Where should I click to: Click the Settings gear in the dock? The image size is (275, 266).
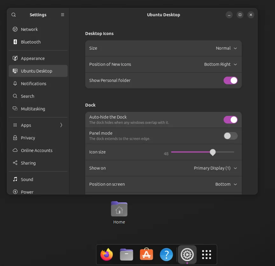point(187,255)
